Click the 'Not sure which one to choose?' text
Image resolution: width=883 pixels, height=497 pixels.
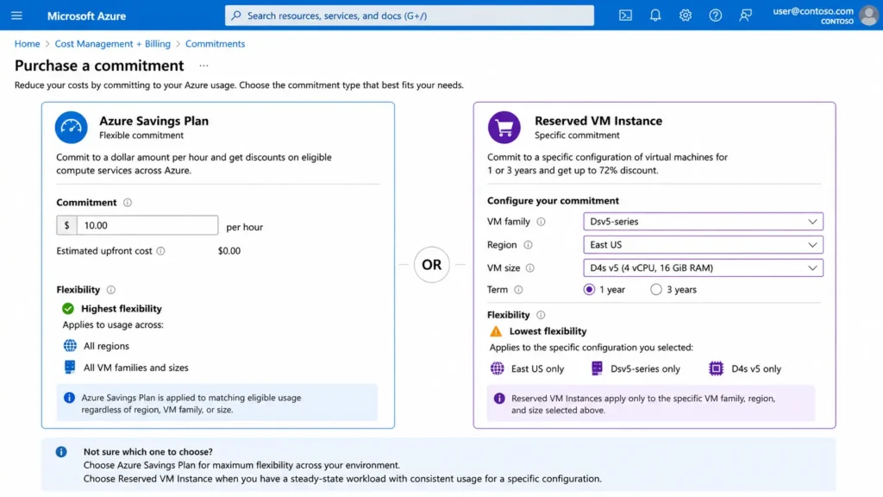[x=148, y=451]
